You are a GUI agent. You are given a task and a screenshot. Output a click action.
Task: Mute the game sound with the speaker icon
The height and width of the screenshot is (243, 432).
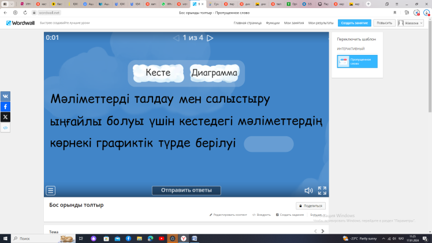tap(308, 190)
